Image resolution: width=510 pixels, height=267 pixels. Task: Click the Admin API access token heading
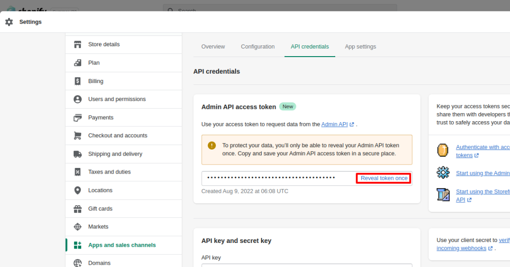click(x=238, y=107)
